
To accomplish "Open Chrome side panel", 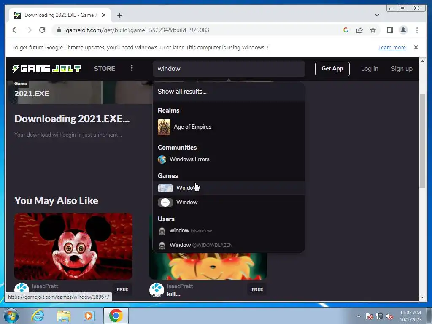I will (389, 30).
